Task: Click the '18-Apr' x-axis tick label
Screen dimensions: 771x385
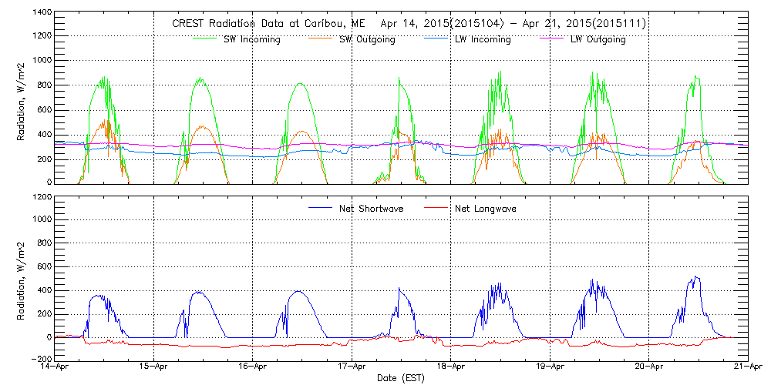Action: (x=451, y=367)
